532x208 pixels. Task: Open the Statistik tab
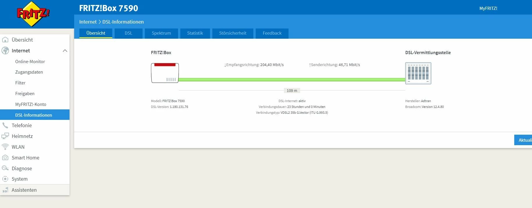[x=195, y=33]
